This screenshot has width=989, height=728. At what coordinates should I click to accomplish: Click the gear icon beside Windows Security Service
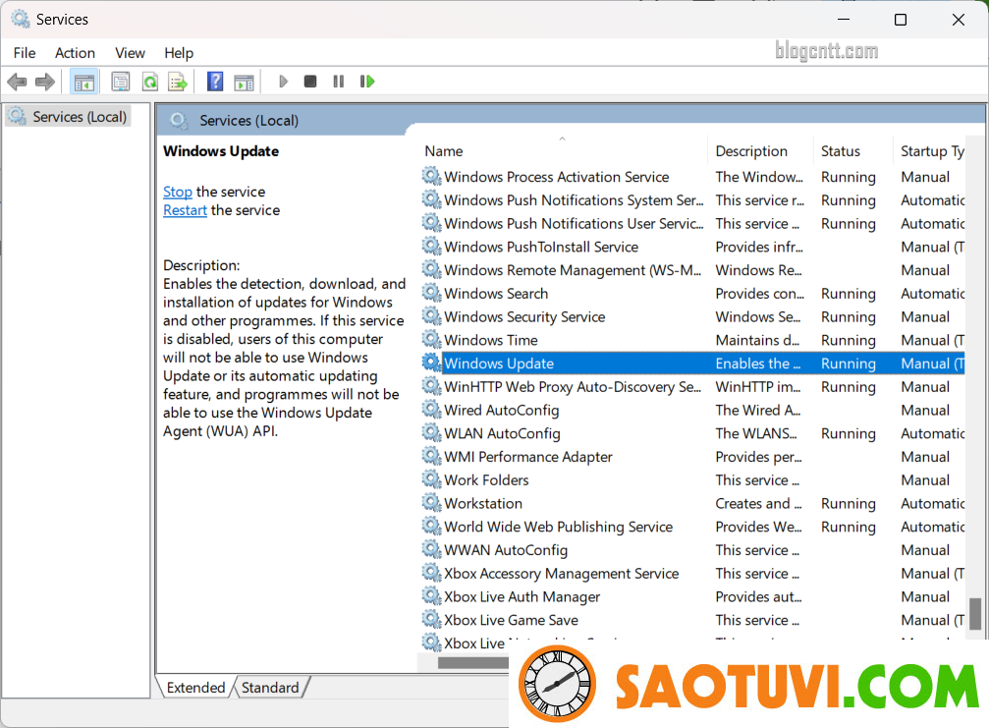(431, 316)
